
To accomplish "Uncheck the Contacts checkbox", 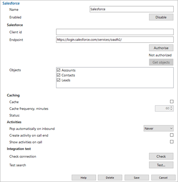I will pyautogui.click(x=59, y=75).
